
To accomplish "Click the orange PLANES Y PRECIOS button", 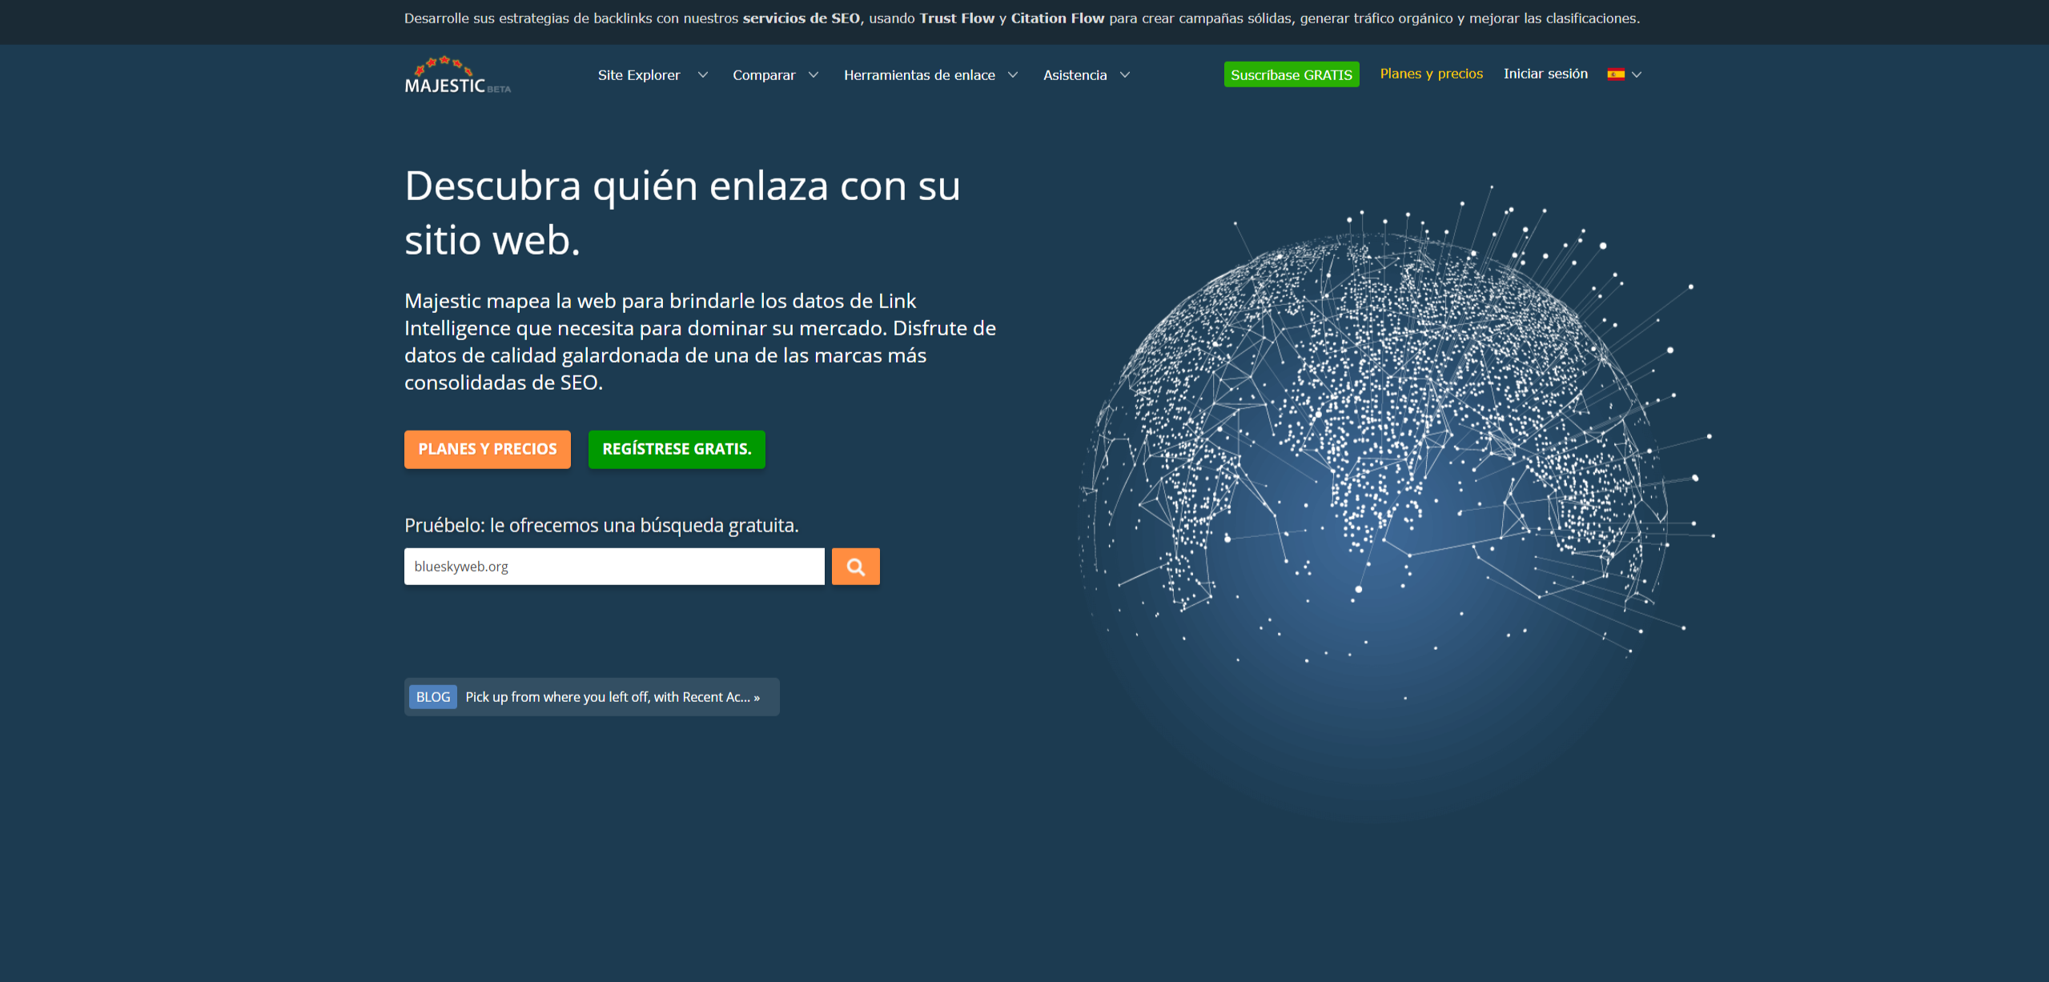I will coord(488,449).
